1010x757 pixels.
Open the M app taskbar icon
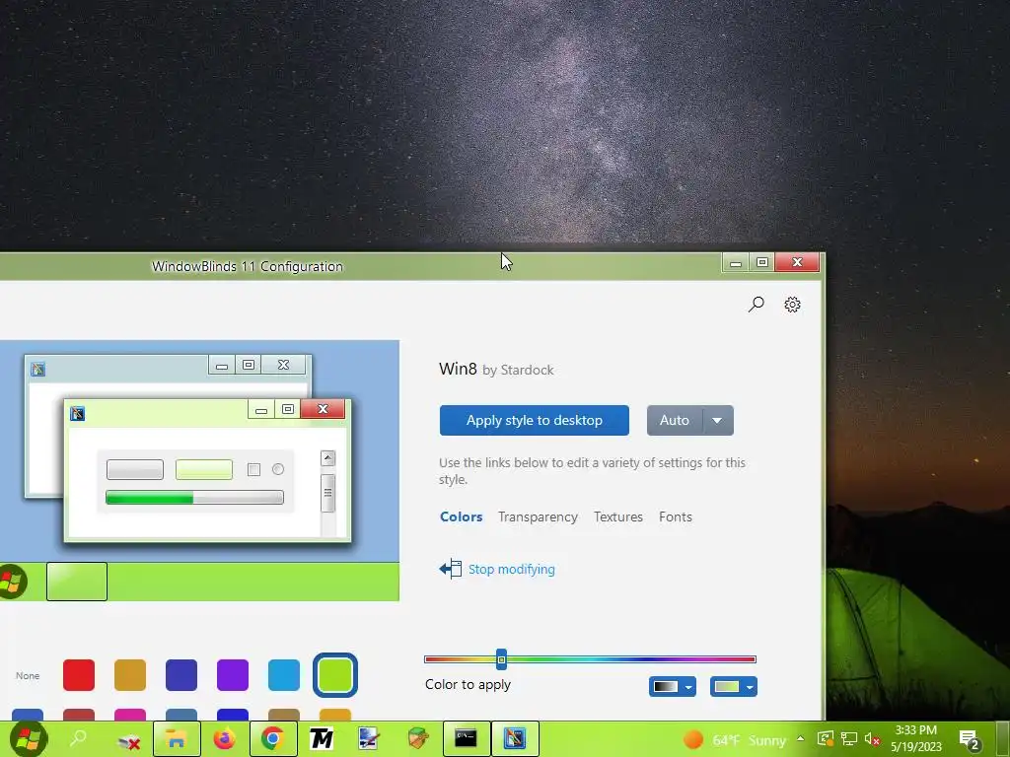click(x=322, y=739)
